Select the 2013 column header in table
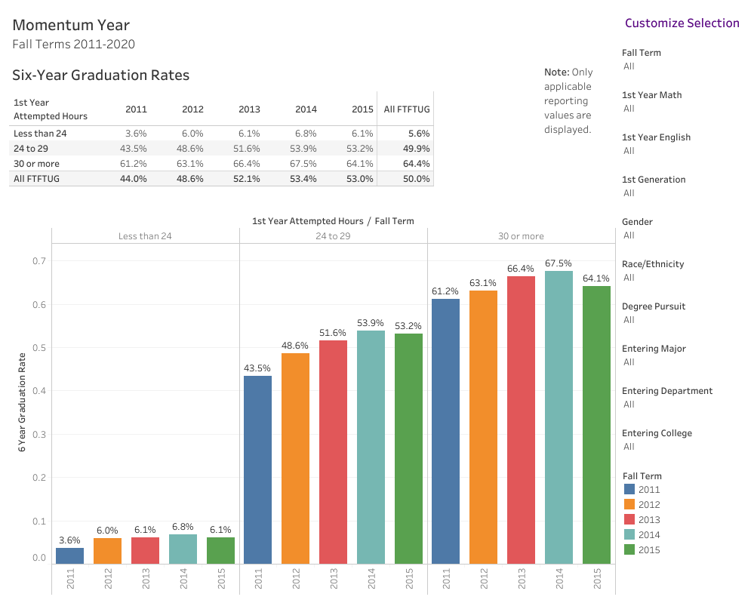 pos(249,109)
